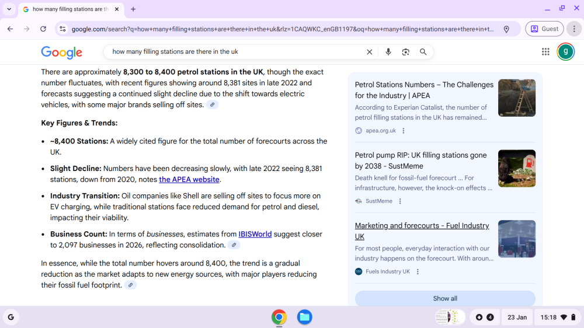Open site information icon in address bar
Image resolution: width=584 pixels, height=328 pixels.
pos(62,29)
